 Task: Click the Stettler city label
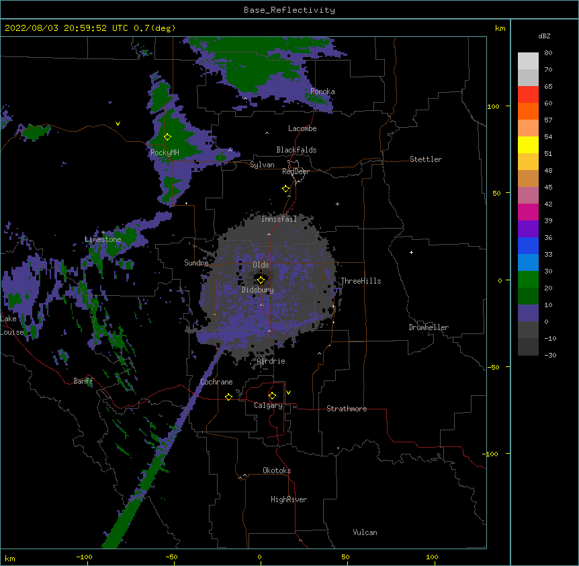click(x=426, y=159)
